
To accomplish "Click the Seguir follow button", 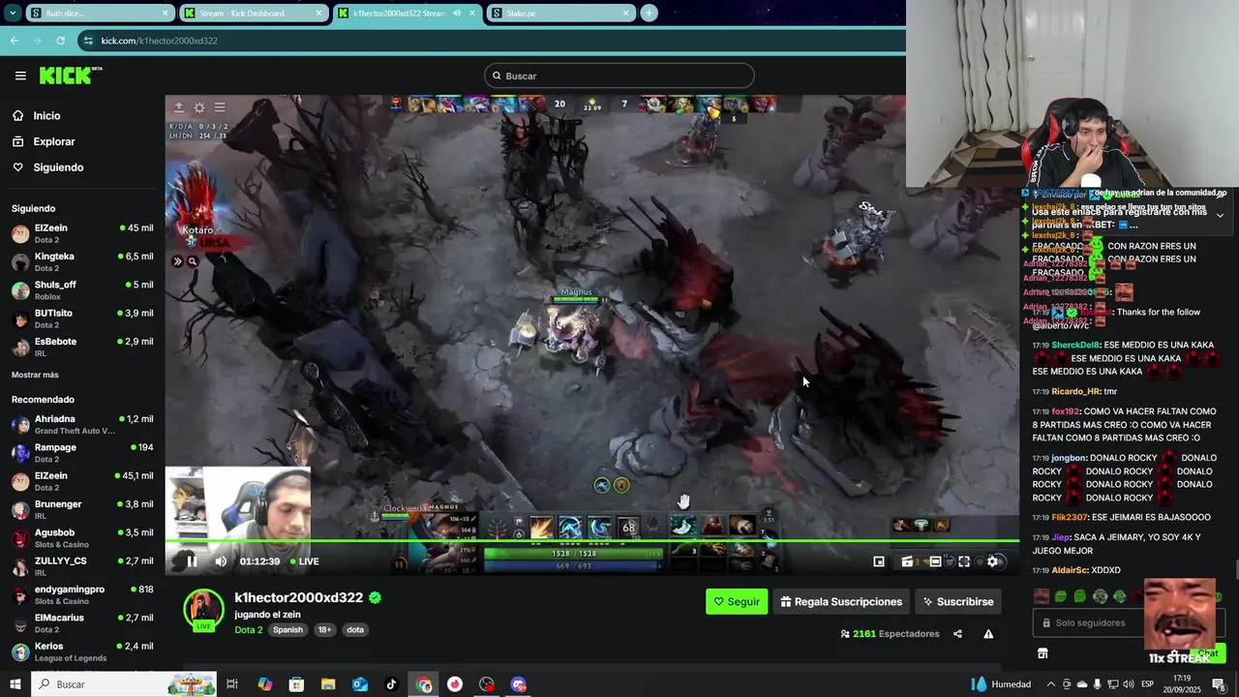I will click(x=737, y=601).
